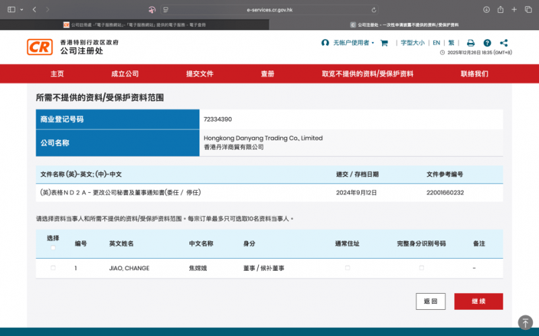Click the Safari address bar
Image resolution: width=539 pixels, height=336 pixels.
pyautogui.click(x=269, y=9)
